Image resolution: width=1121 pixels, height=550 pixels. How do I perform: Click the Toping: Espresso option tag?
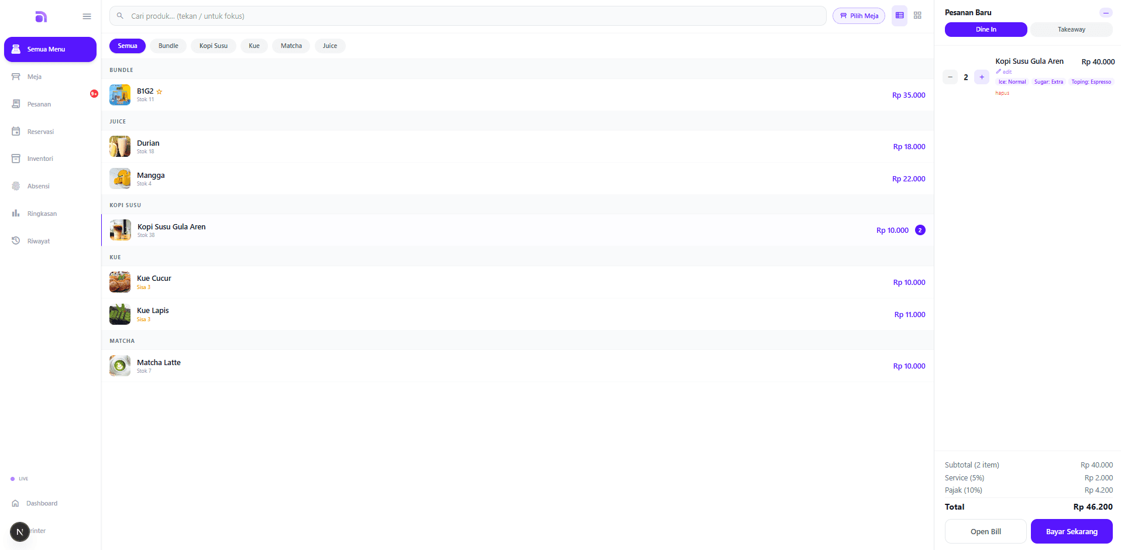click(1091, 82)
